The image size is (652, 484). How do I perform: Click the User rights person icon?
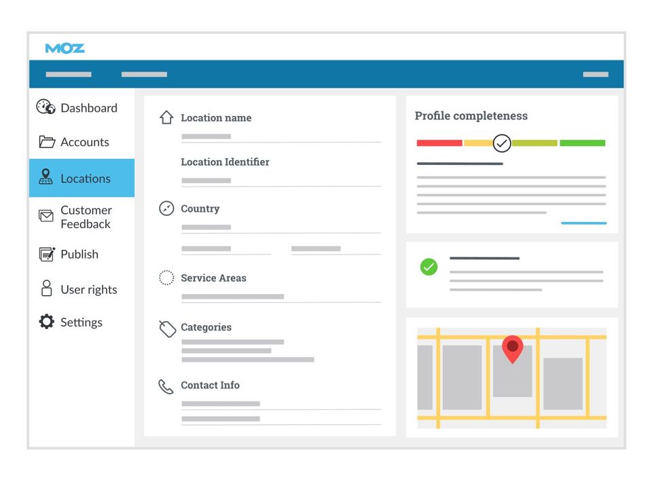pyautogui.click(x=47, y=288)
